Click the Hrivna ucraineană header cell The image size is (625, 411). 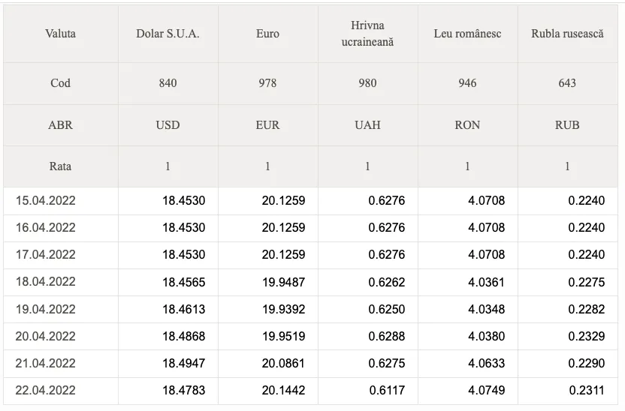coord(367,34)
